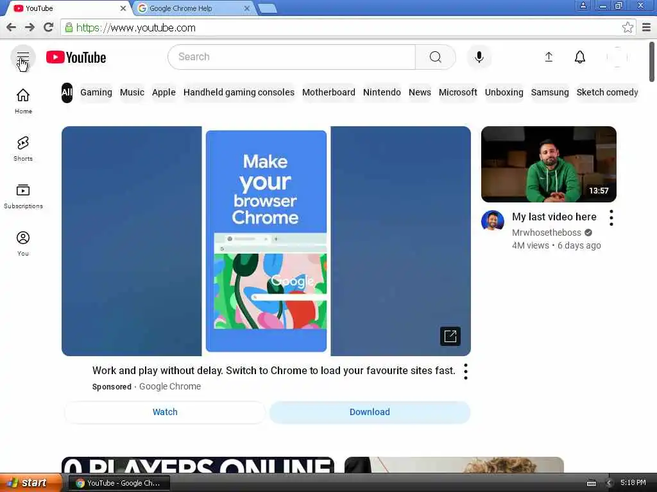
Task: Close the Google Chrome Help tab
Action: (x=247, y=8)
